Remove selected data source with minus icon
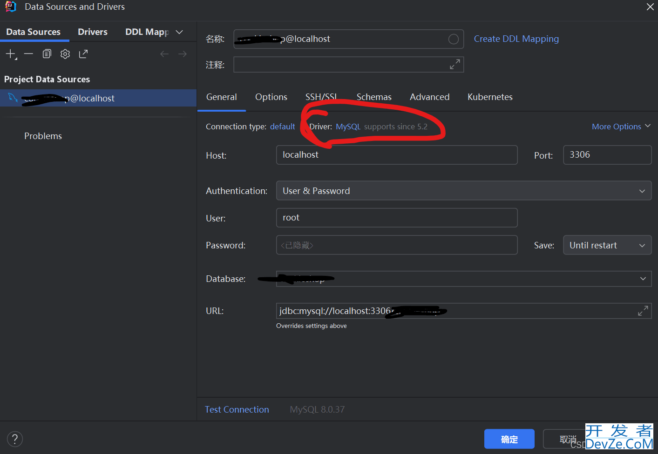This screenshot has width=658, height=454. click(x=28, y=54)
